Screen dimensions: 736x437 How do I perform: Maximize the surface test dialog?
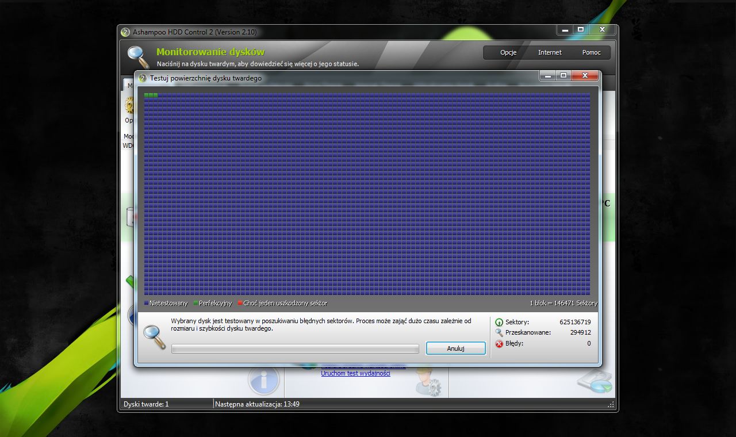[564, 75]
